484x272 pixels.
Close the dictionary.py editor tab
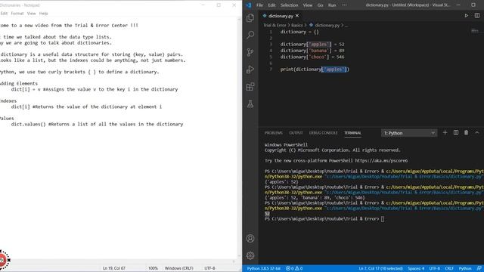297,16
